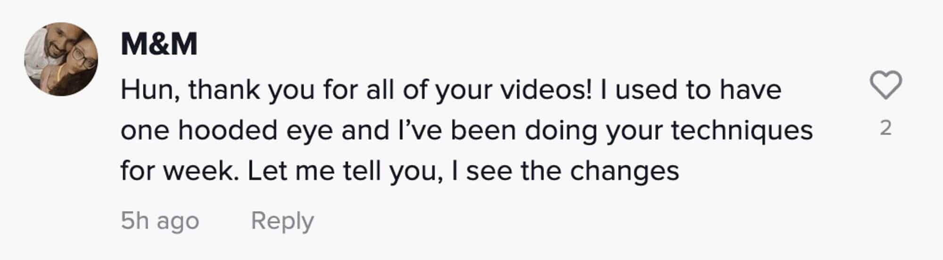This screenshot has width=943, height=260.
Task: Like M&M's comment with the heart icon
Action: tap(885, 85)
